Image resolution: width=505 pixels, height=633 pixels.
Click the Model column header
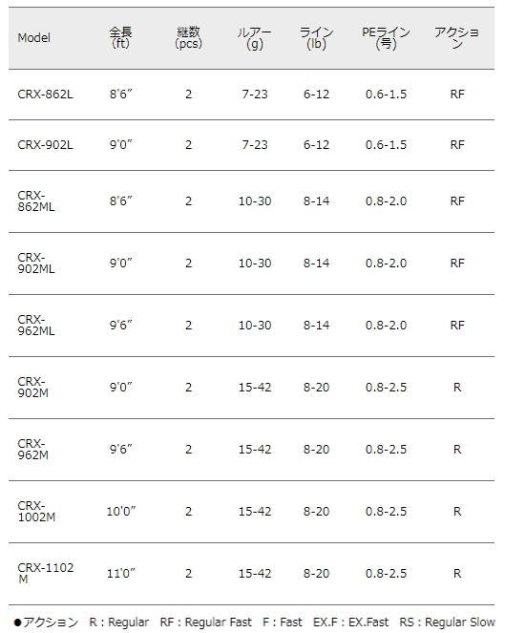pos(34,38)
